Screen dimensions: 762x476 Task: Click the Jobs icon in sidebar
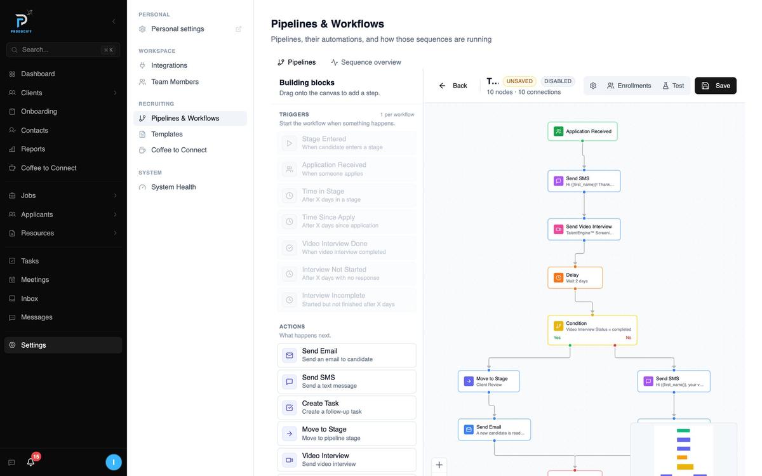(12, 195)
